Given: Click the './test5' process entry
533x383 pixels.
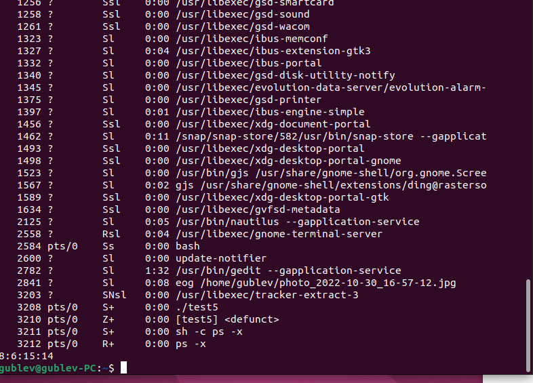Looking at the screenshot, I should (197, 308).
